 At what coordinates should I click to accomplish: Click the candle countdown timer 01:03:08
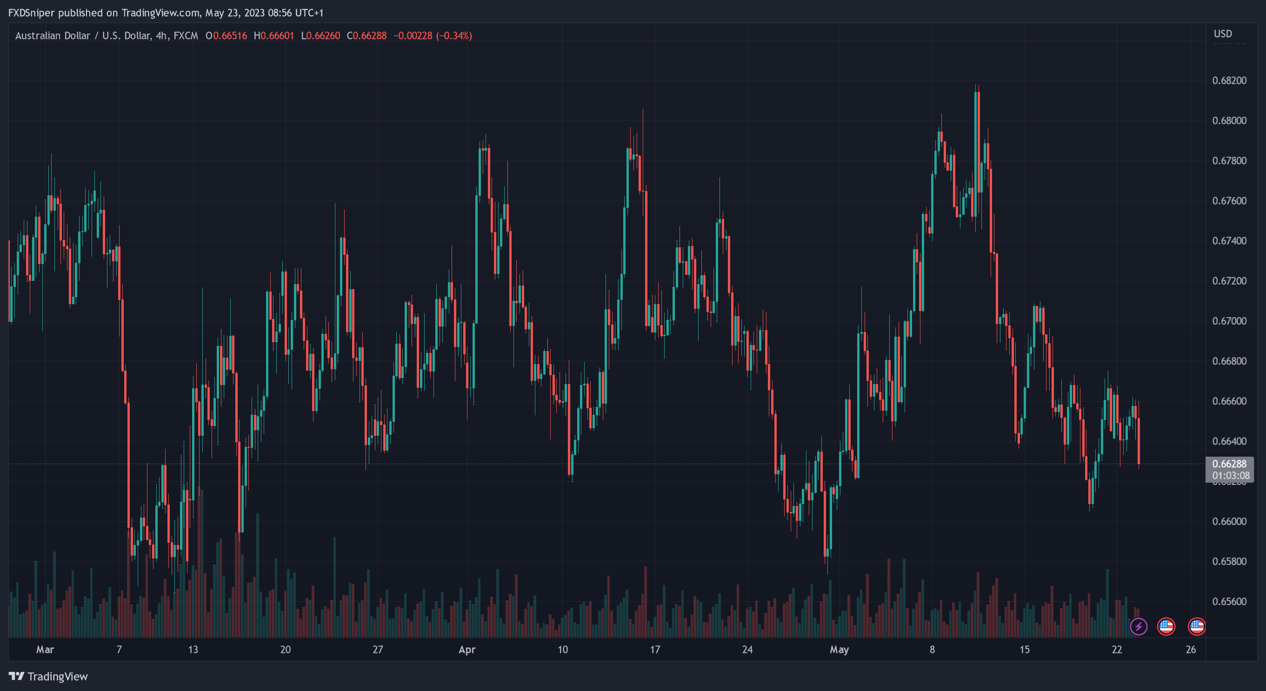pos(1230,476)
